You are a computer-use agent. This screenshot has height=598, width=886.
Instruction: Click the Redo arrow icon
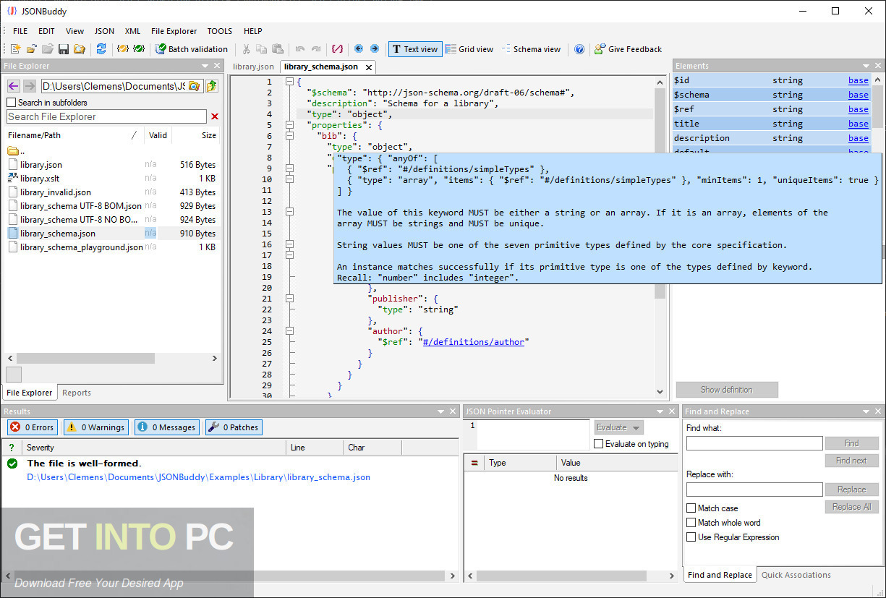(x=315, y=49)
